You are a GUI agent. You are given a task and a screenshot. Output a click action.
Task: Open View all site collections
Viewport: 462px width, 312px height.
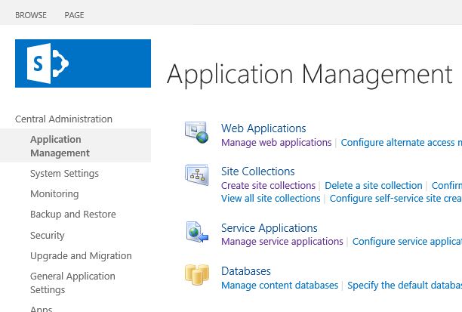pyautogui.click(x=270, y=198)
